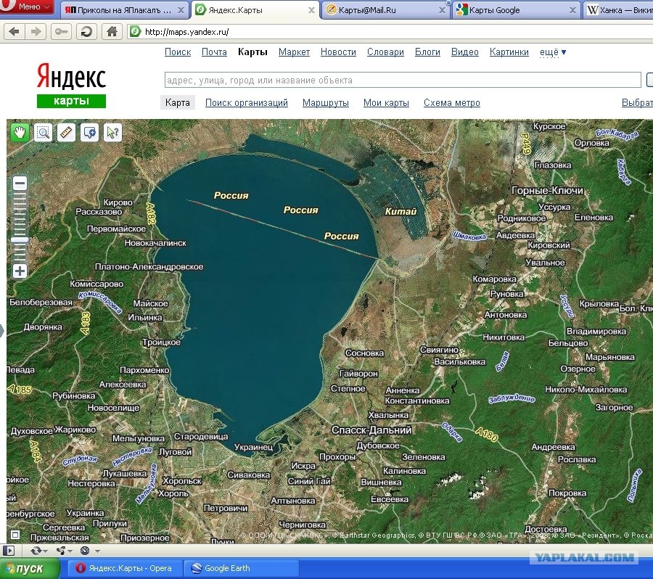Click the Windows пуск Start button
653x579 pixels.
[x=29, y=568]
